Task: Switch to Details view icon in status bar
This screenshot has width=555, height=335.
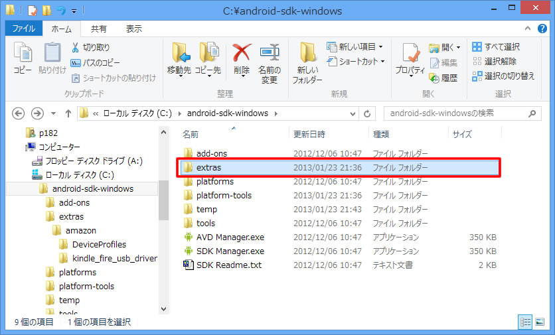Action: (x=525, y=322)
